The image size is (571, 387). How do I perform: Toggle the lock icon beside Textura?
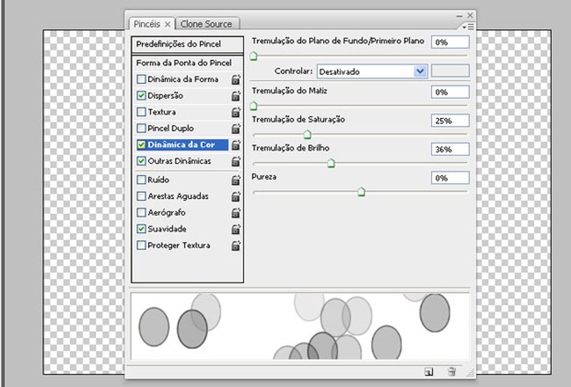[236, 112]
